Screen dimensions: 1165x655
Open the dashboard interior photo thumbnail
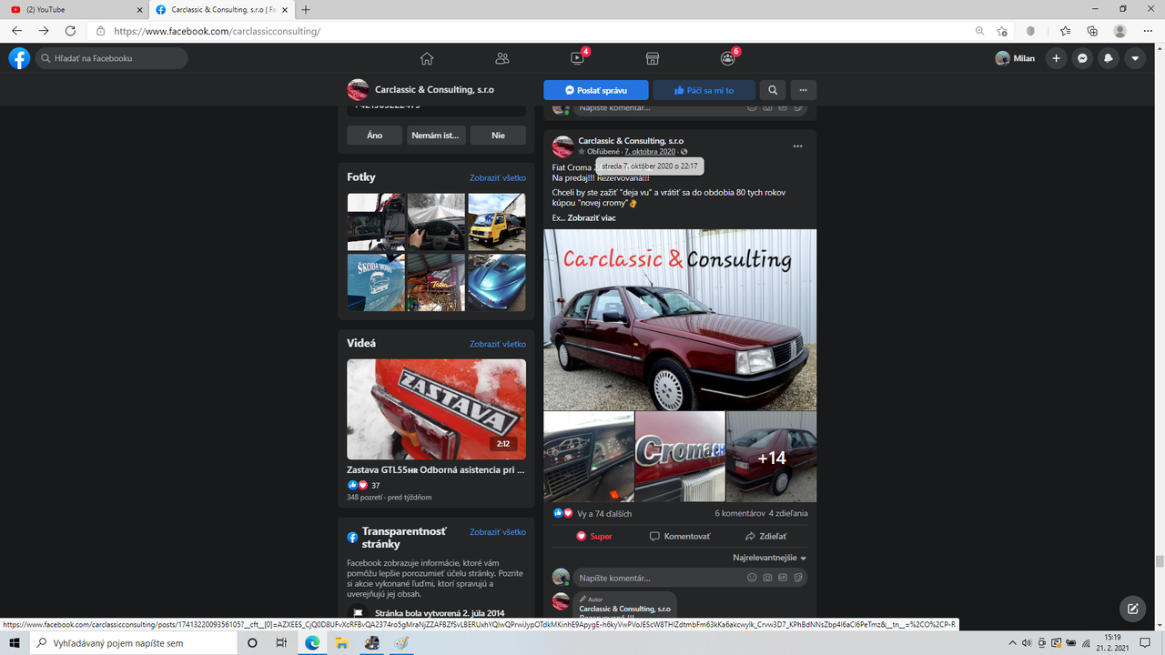pyautogui.click(x=589, y=457)
